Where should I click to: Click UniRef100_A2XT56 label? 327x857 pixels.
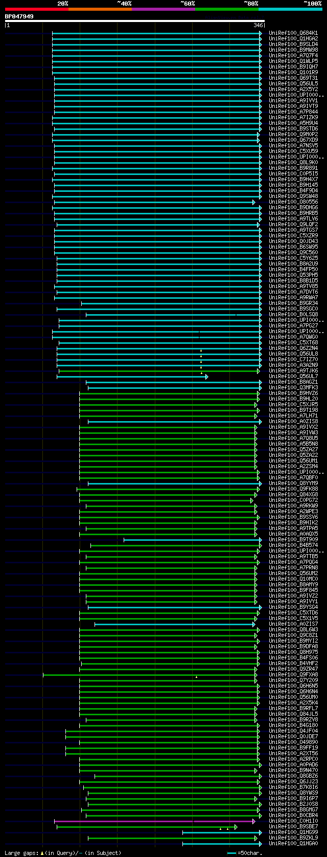[x=293, y=753]
